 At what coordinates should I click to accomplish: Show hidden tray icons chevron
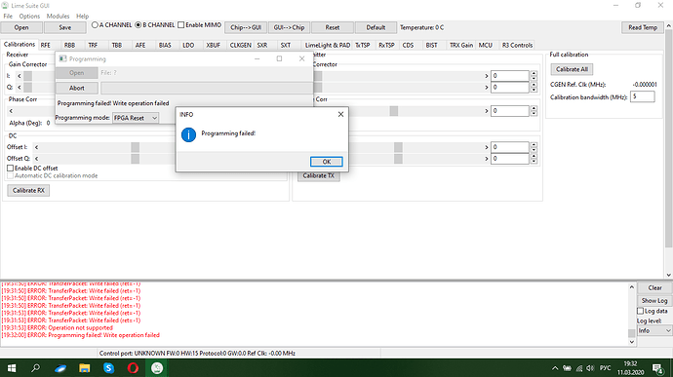(555, 368)
